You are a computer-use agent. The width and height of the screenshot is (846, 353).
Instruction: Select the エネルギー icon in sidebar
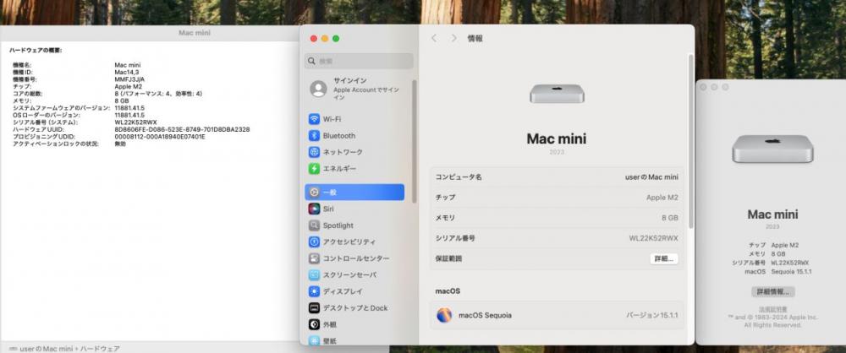click(314, 169)
